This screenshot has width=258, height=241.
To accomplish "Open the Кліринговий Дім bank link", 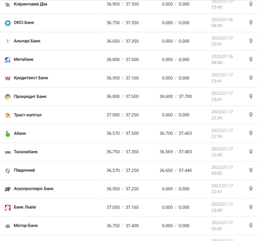I will coord(31,4).
